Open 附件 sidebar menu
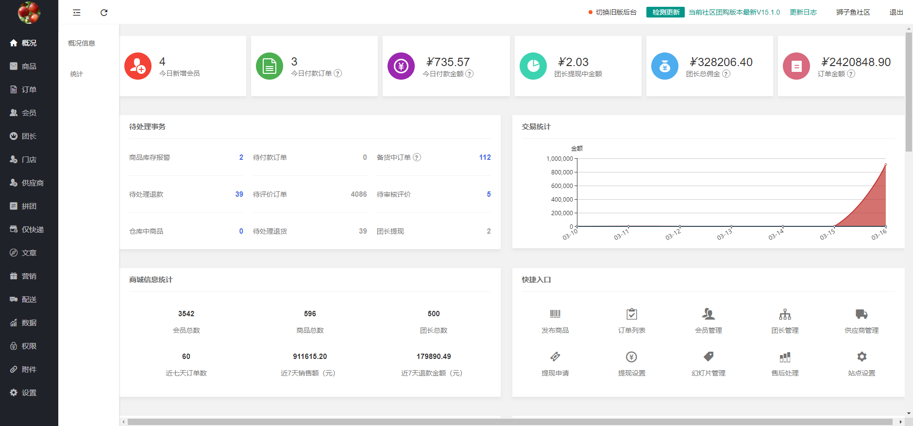The width and height of the screenshot is (913, 426). tap(29, 369)
